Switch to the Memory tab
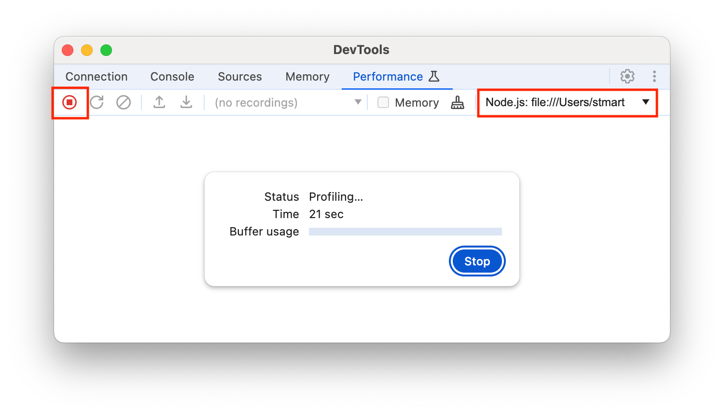 tap(307, 76)
